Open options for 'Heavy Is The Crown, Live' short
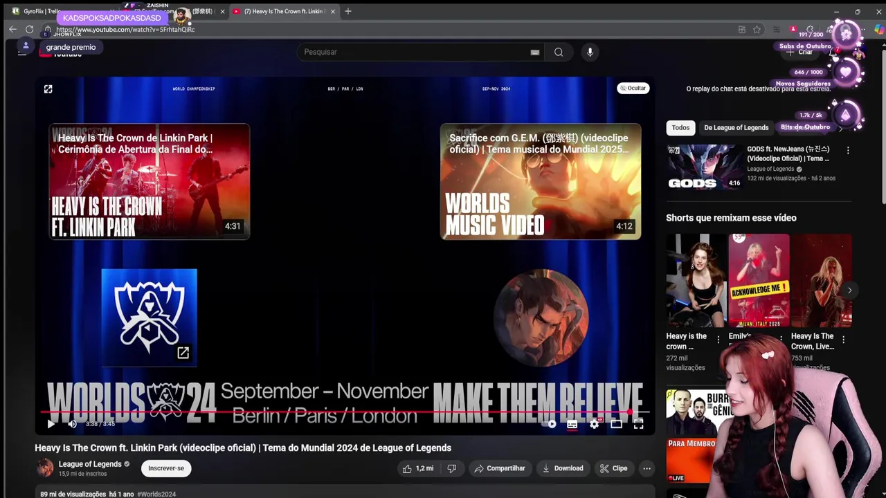This screenshot has width=886, height=498. tap(843, 340)
